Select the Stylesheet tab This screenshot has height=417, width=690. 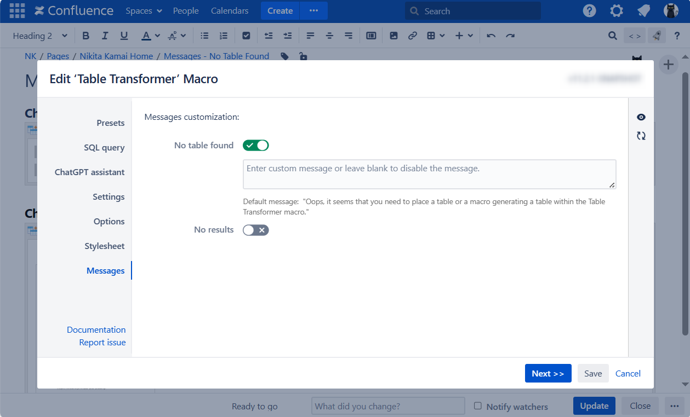[x=104, y=246]
